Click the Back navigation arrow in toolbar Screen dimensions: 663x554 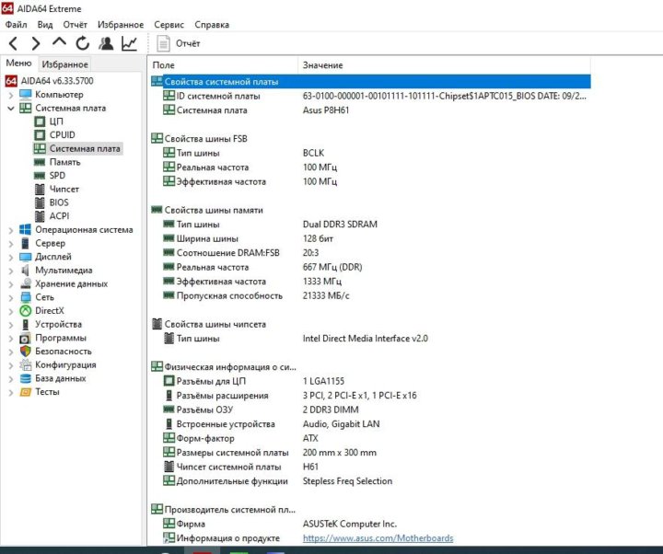[13, 43]
